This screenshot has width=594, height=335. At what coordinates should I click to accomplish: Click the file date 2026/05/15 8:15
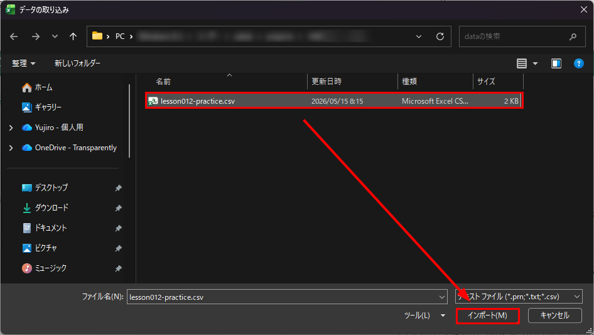click(x=337, y=101)
